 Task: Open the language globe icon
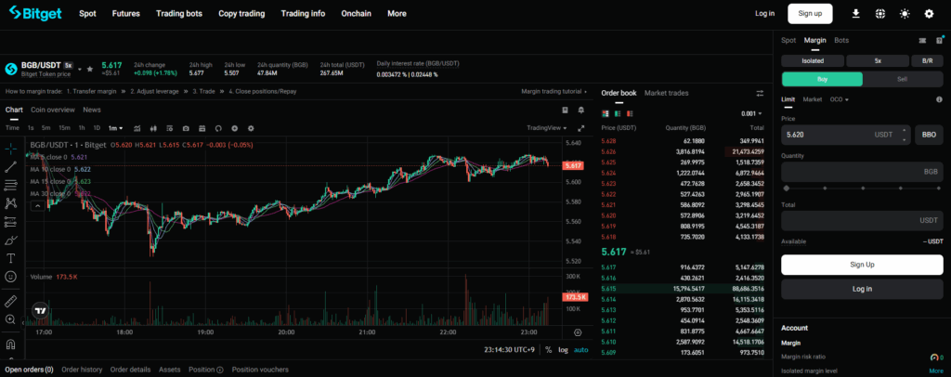coord(879,14)
